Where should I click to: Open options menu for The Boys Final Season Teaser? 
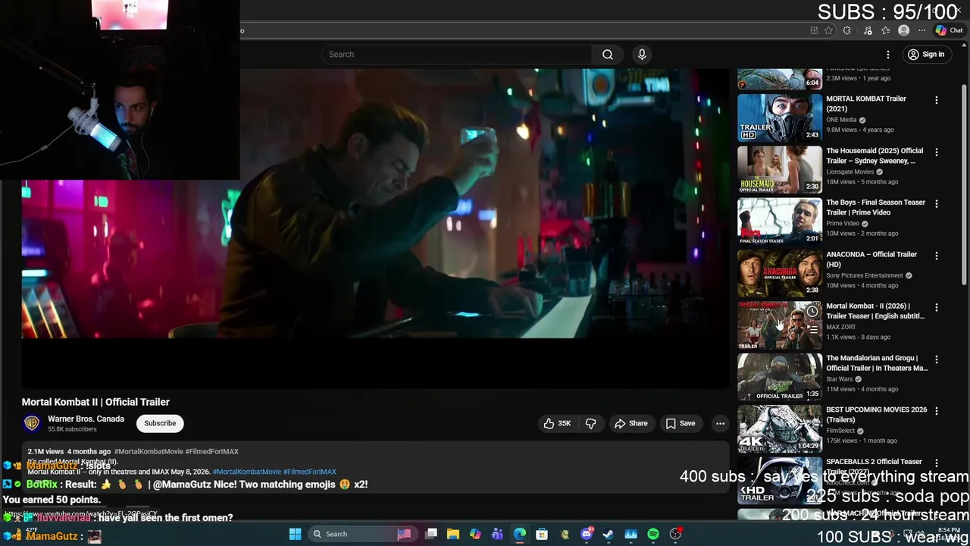tap(937, 203)
